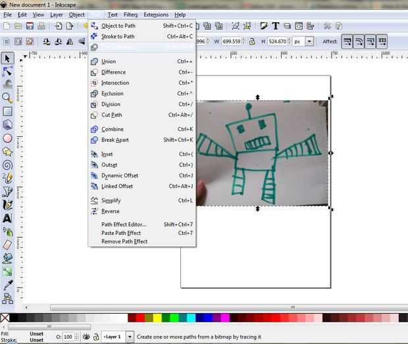Choose Difference from Path menu

141,72
